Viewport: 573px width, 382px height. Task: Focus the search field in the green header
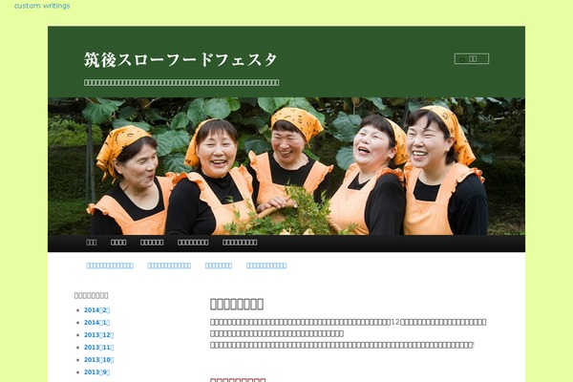[x=472, y=59]
